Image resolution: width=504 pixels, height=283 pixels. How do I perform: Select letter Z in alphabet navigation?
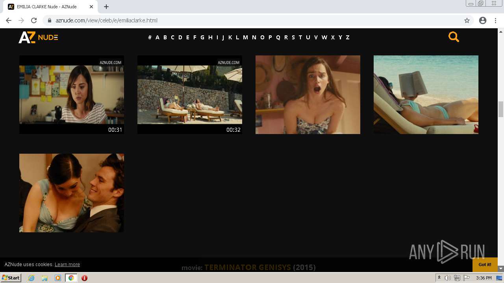(x=348, y=37)
